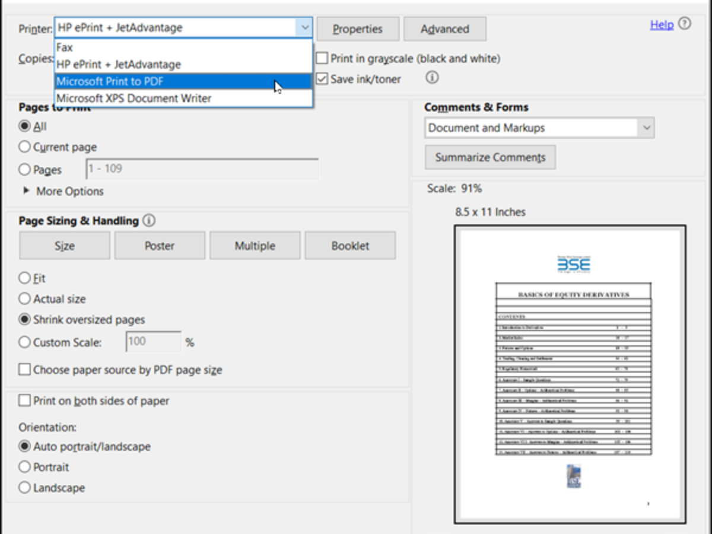Select All pages radio button
The height and width of the screenshot is (534, 712).
coord(24,126)
